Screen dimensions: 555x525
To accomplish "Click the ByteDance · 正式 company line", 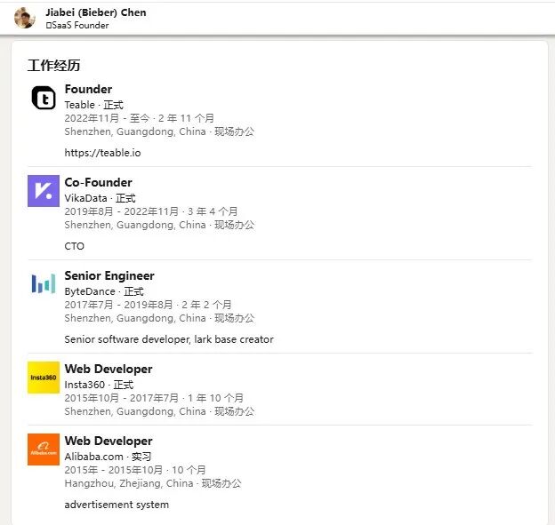I will [104, 291].
